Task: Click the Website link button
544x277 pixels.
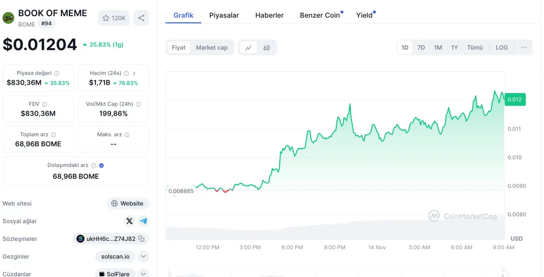Action: [127, 203]
